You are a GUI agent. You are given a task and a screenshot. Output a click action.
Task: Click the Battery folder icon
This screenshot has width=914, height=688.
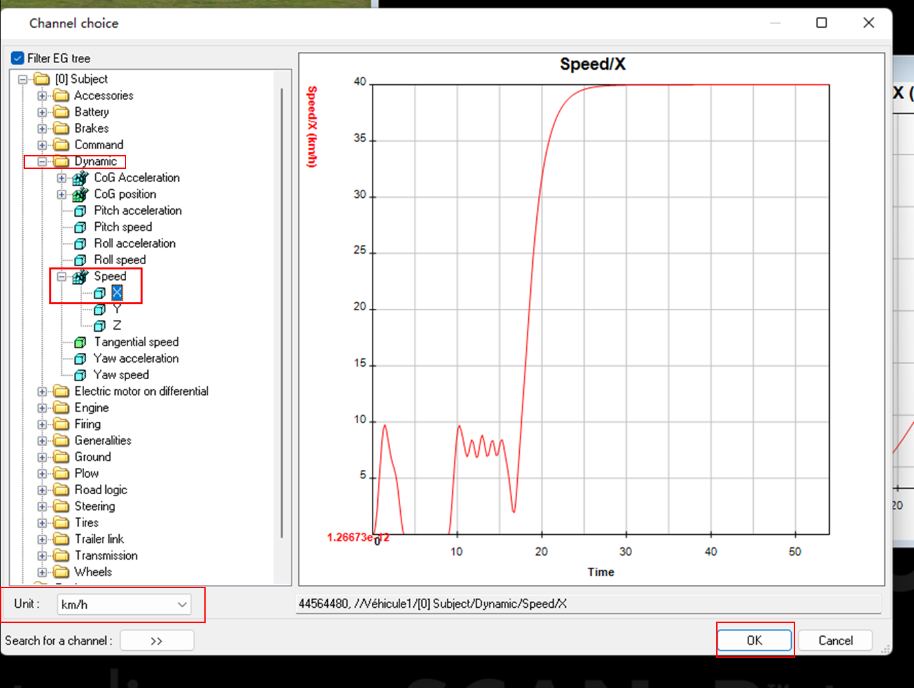coord(61,112)
